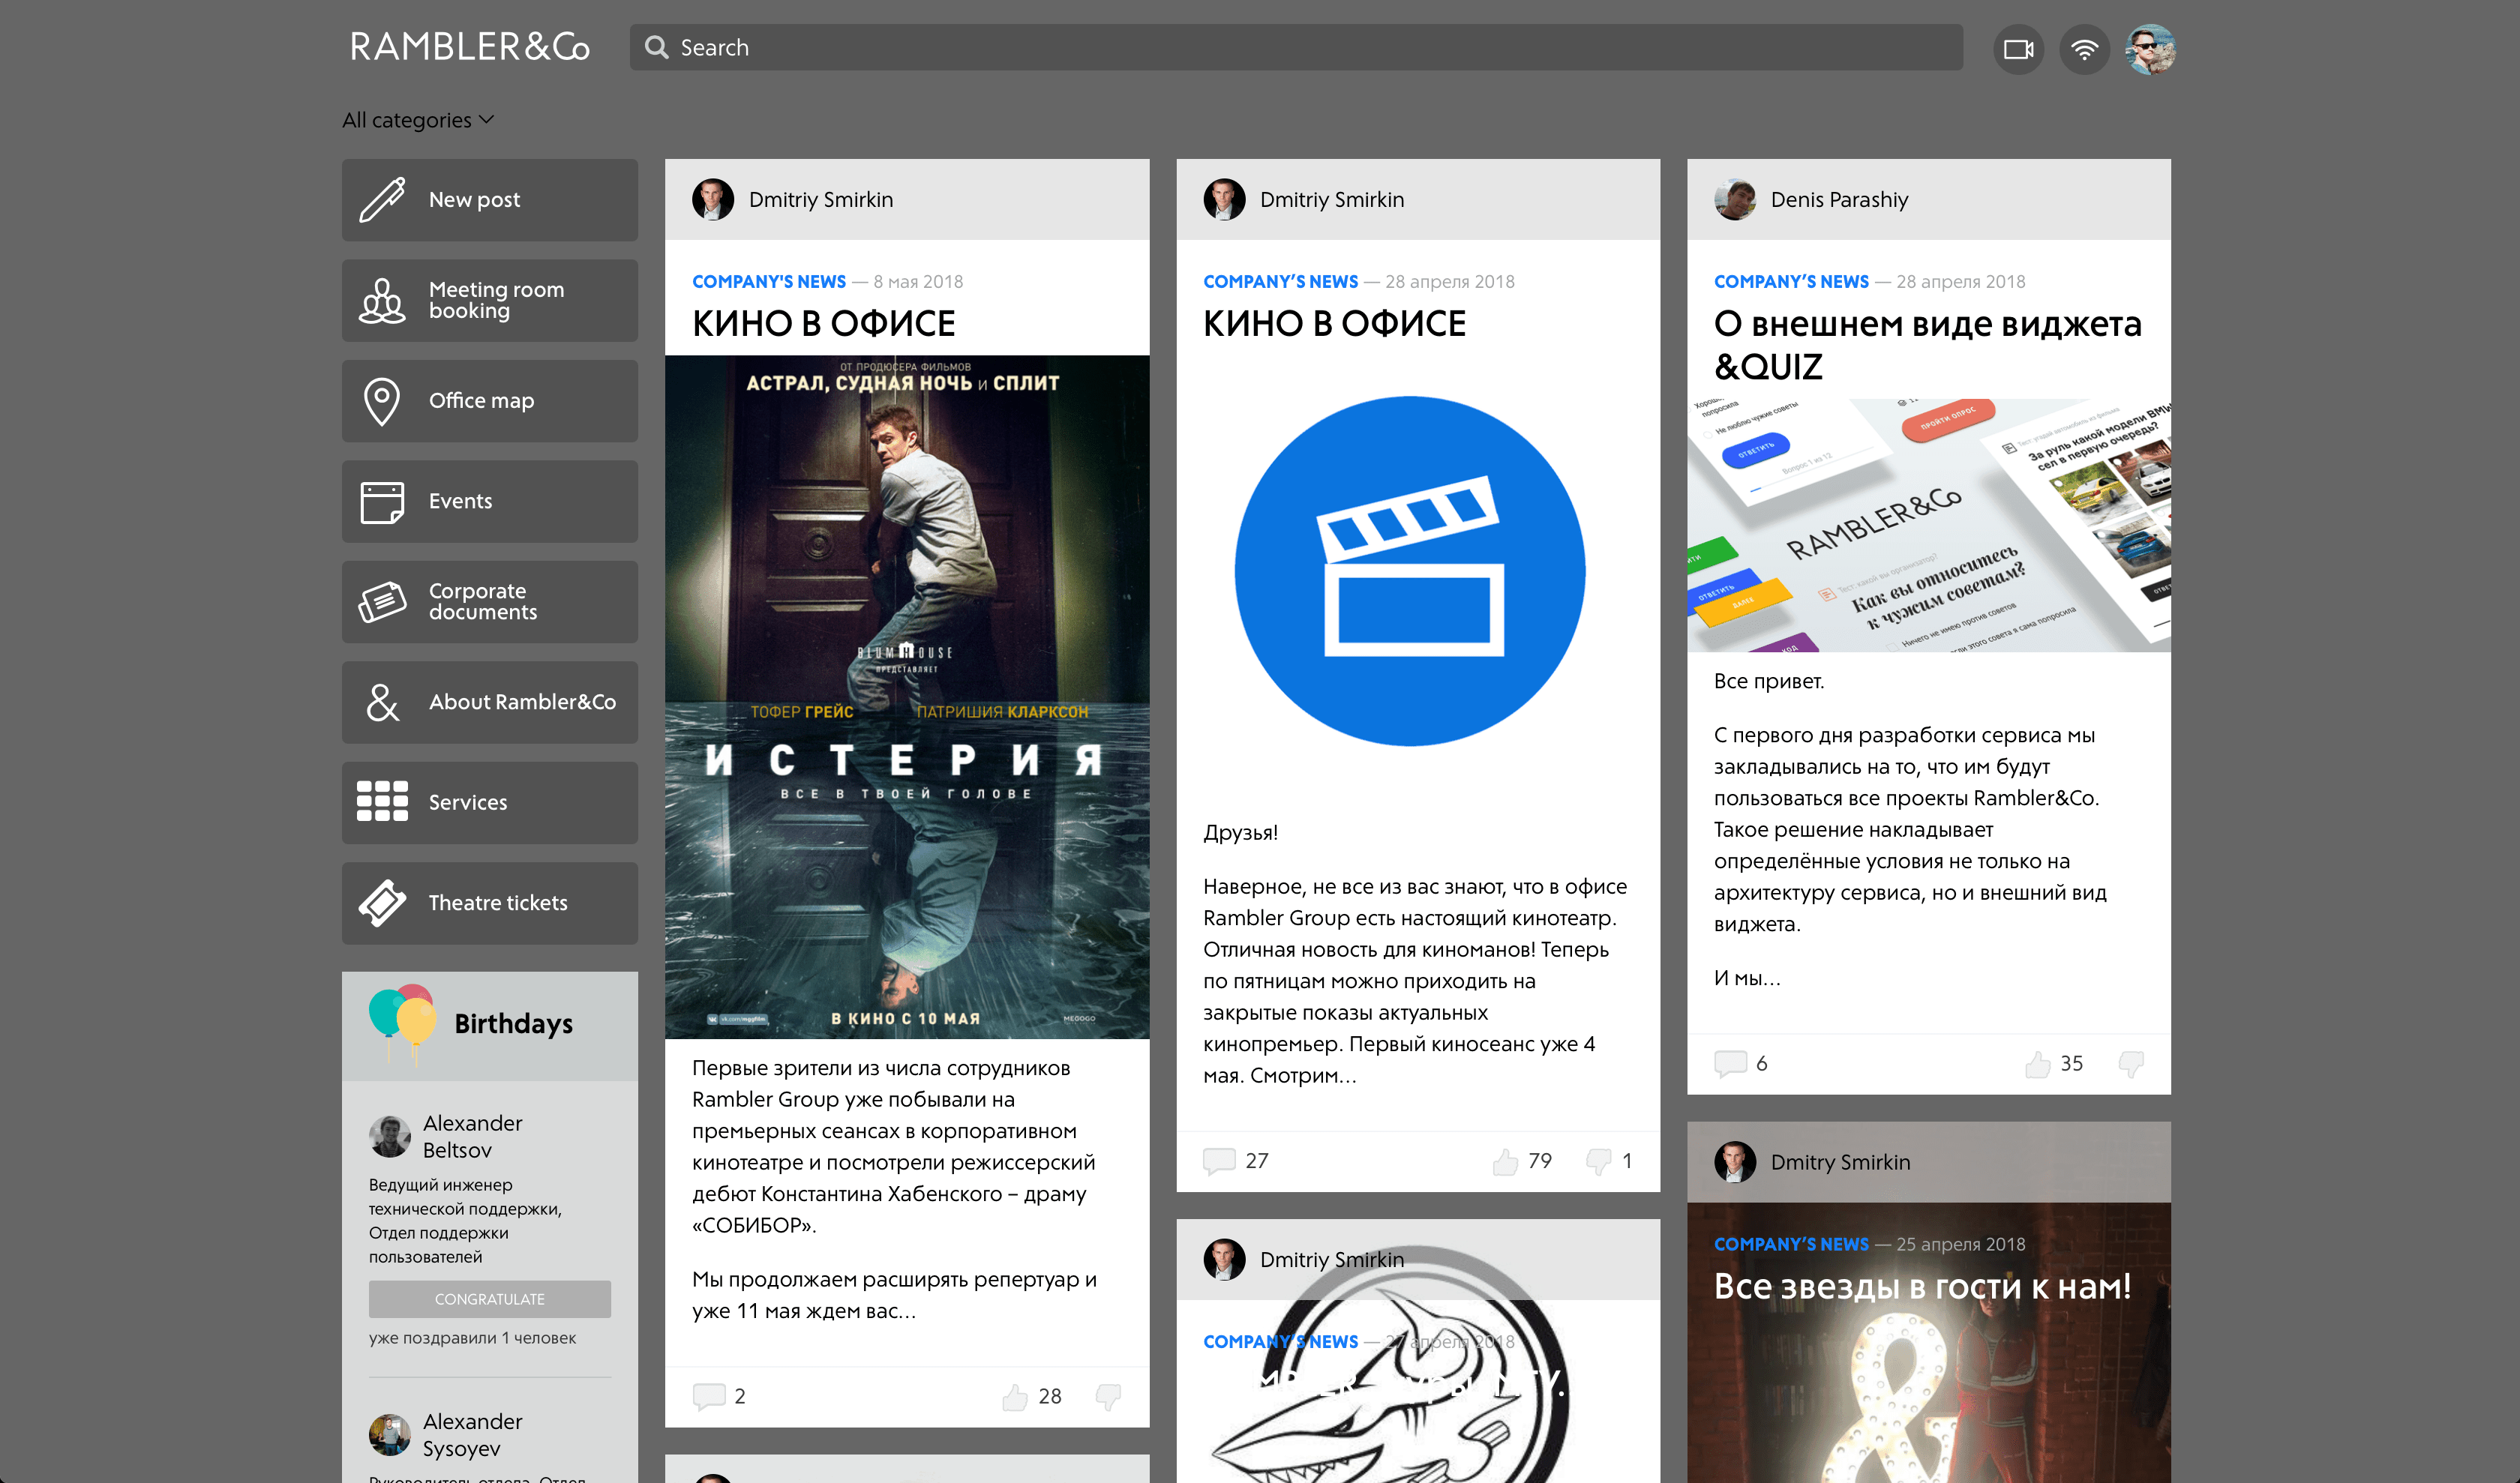Open Theatre tickets section

[x=490, y=903]
